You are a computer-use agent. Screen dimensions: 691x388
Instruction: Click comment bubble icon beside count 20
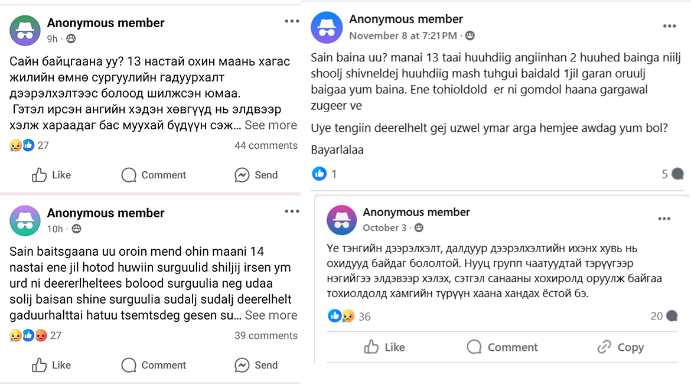[672, 316]
